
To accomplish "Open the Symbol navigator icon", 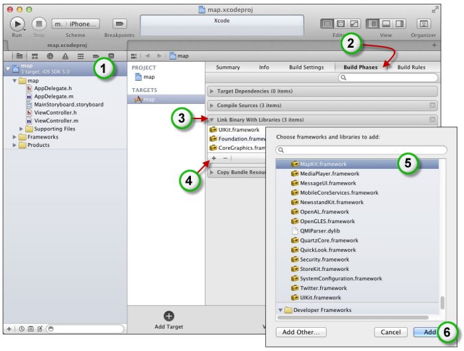I will point(34,56).
